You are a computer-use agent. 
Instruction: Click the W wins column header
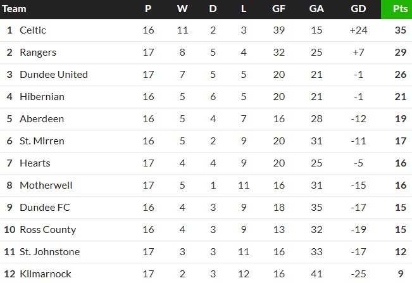click(182, 9)
